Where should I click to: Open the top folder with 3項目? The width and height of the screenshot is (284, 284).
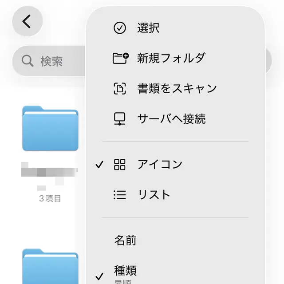pos(50,129)
